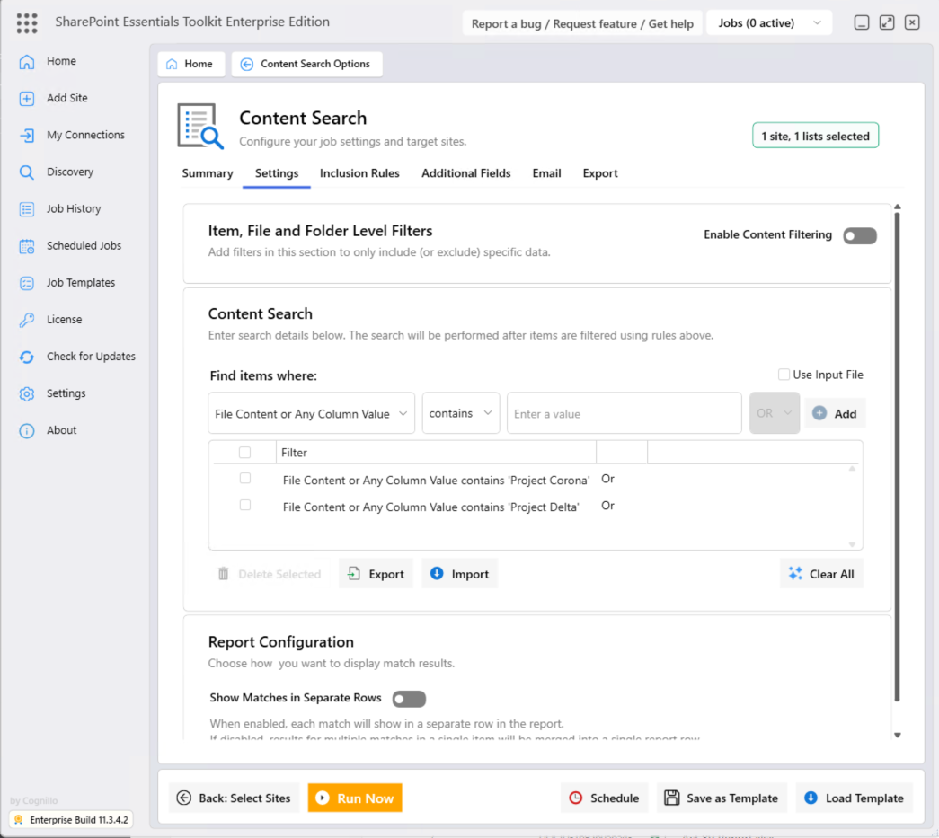Open the 'contains' operator dropdown
939x838 pixels.
pyautogui.click(x=461, y=414)
